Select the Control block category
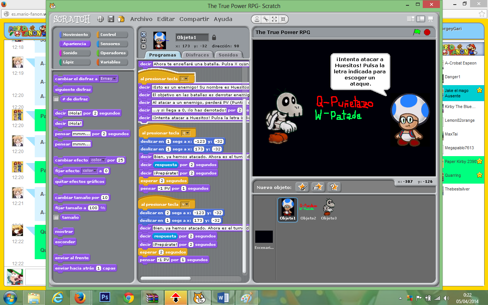 coord(112,35)
